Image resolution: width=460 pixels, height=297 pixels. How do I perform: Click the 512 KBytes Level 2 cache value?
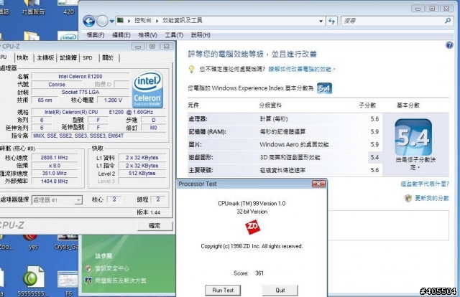pos(142,174)
